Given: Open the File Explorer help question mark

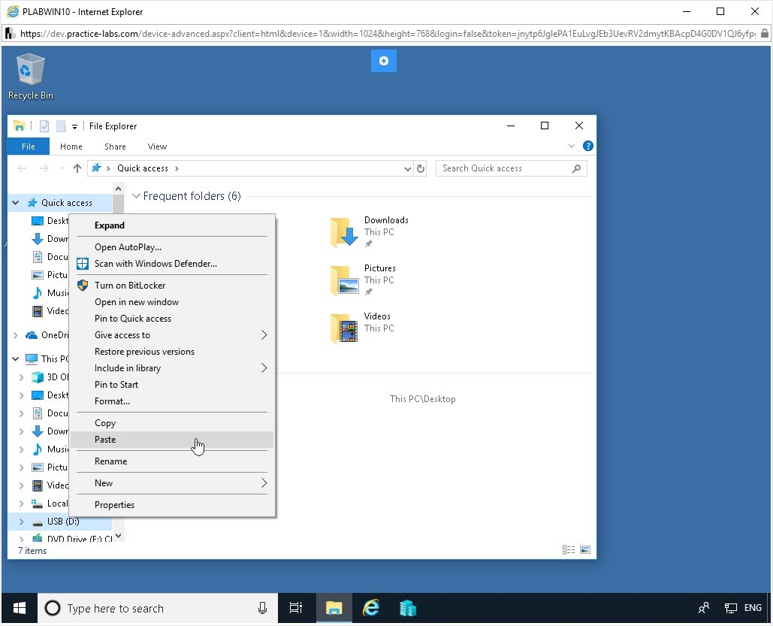Looking at the screenshot, I should [x=587, y=146].
